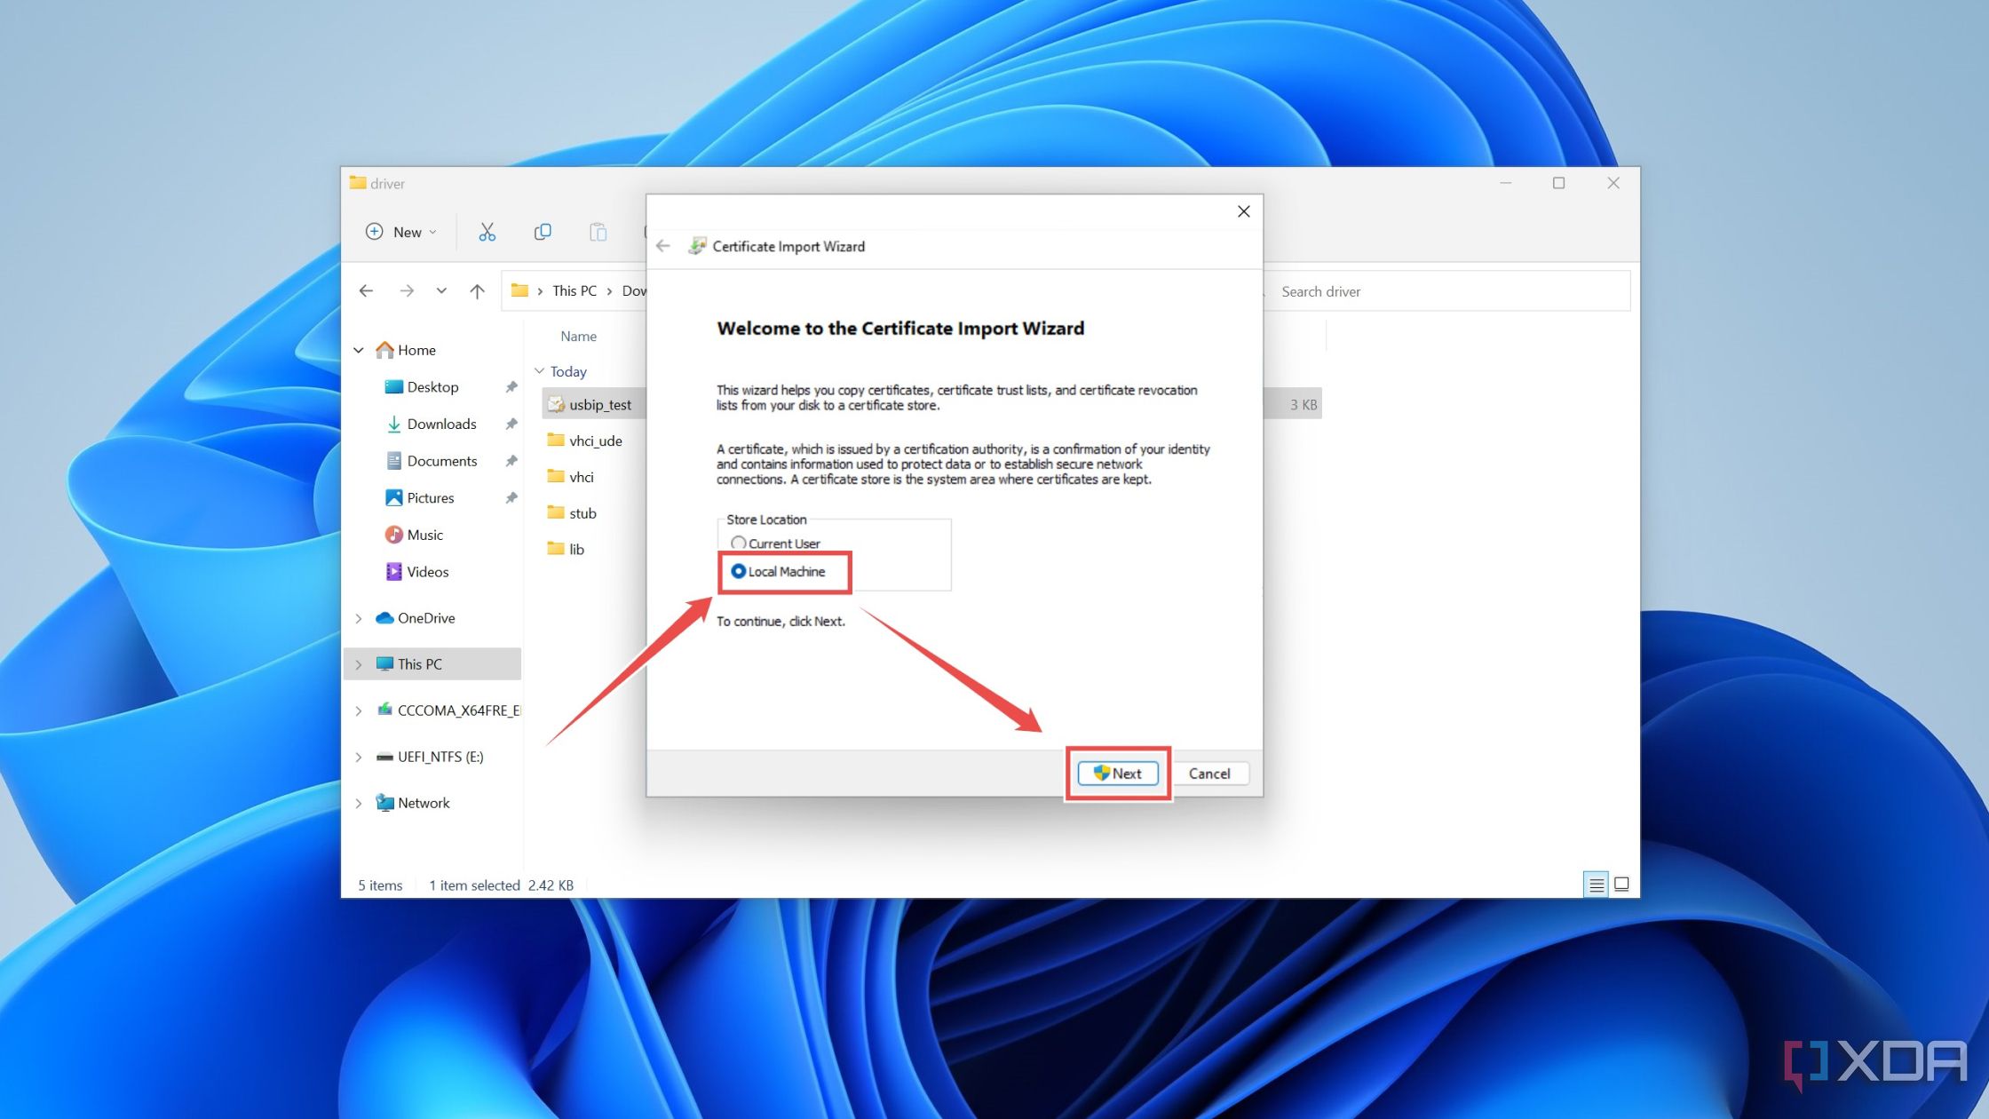Expand the This PC section

360,663
